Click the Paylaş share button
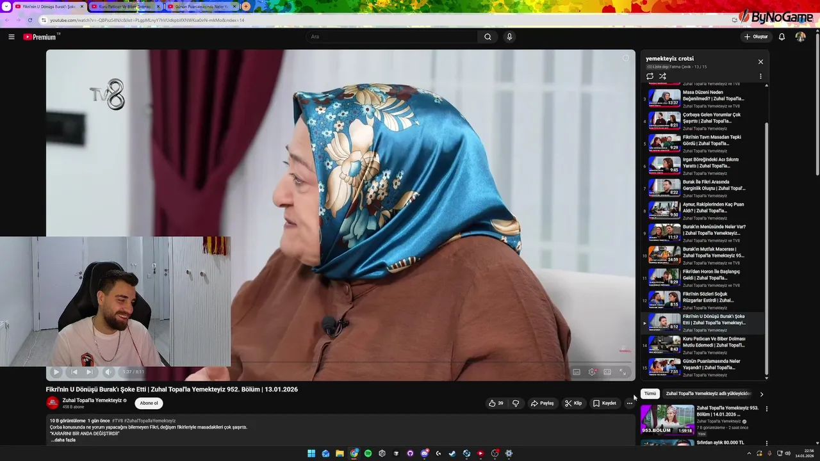Viewport: 820px width, 461px height. pos(542,403)
